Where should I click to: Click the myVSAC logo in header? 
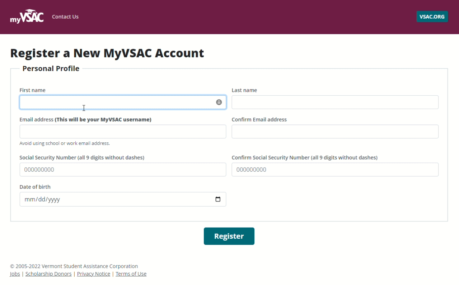pos(27,17)
